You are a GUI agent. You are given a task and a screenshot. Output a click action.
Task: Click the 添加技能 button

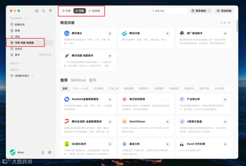[224, 11]
